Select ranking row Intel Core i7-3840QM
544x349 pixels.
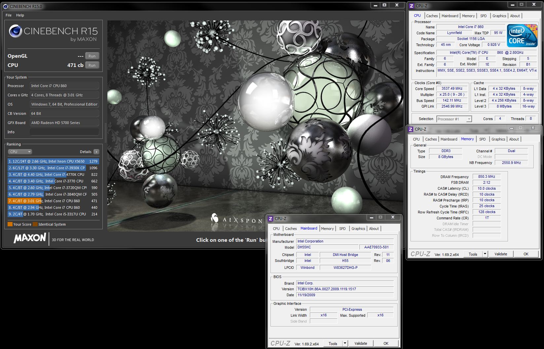pos(53,194)
